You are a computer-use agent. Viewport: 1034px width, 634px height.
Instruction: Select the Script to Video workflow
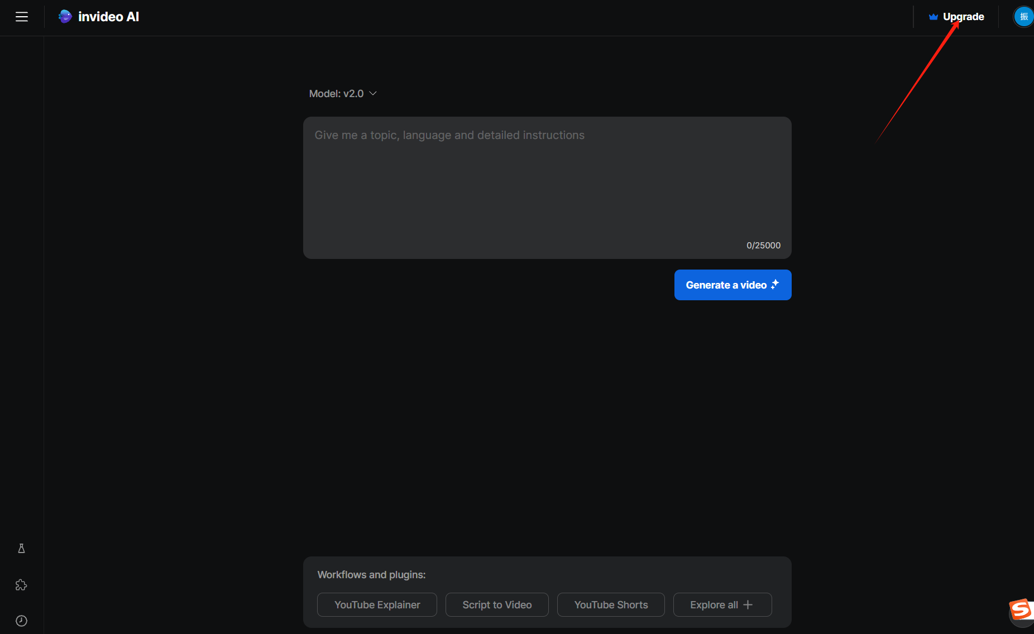click(497, 605)
